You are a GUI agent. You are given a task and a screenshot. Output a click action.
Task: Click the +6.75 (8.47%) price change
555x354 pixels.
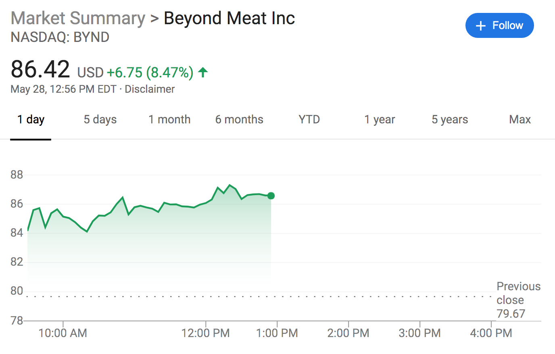tap(150, 73)
